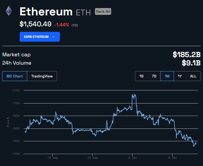Screen dimensions: 203x166
Task: Click the Rank #2 badge
Action: 103,11
